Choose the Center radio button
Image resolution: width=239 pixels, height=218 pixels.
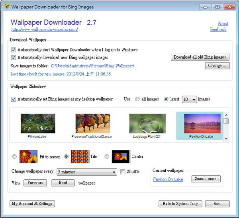(107, 157)
